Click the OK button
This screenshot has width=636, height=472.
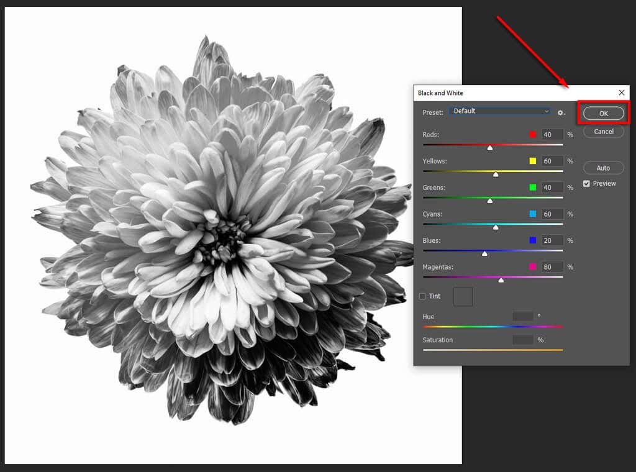pyautogui.click(x=603, y=113)
